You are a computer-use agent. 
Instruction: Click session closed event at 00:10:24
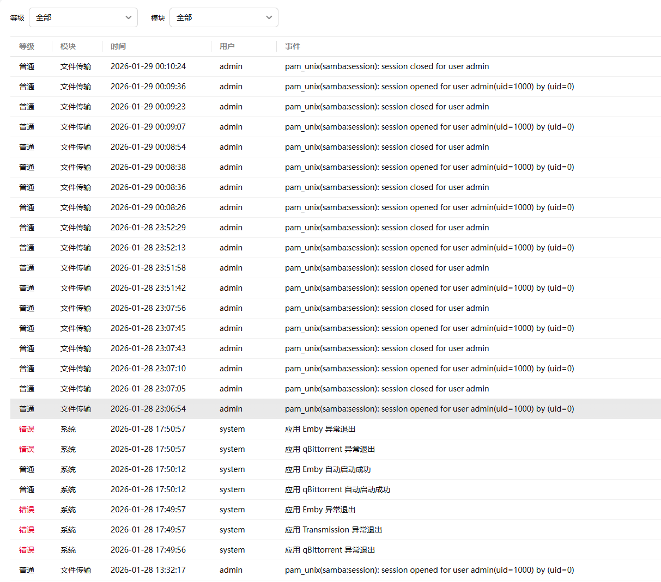click(387, 66)
